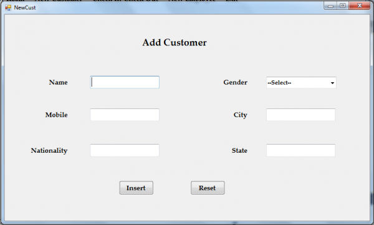Click the Add Customer heading

pos(175,42)
